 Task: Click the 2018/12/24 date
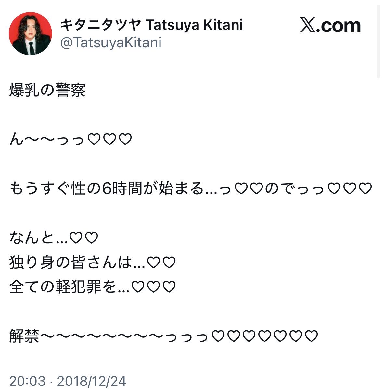pyautogui.click(x=92, y=381)
